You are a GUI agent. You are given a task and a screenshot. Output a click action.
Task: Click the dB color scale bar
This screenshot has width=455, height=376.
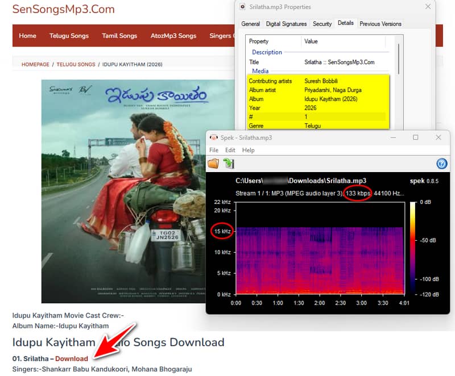click(413, 248)
